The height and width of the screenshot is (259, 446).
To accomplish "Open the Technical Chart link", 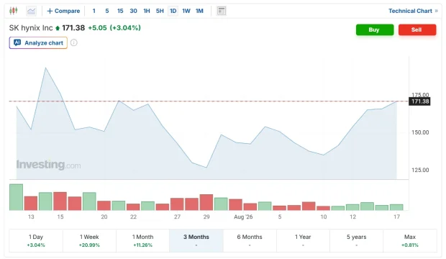I will [x=413, y=11].
